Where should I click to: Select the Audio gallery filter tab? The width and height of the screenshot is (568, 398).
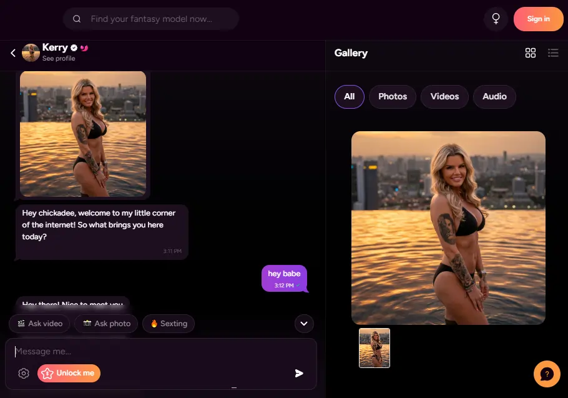coord(494,97)
